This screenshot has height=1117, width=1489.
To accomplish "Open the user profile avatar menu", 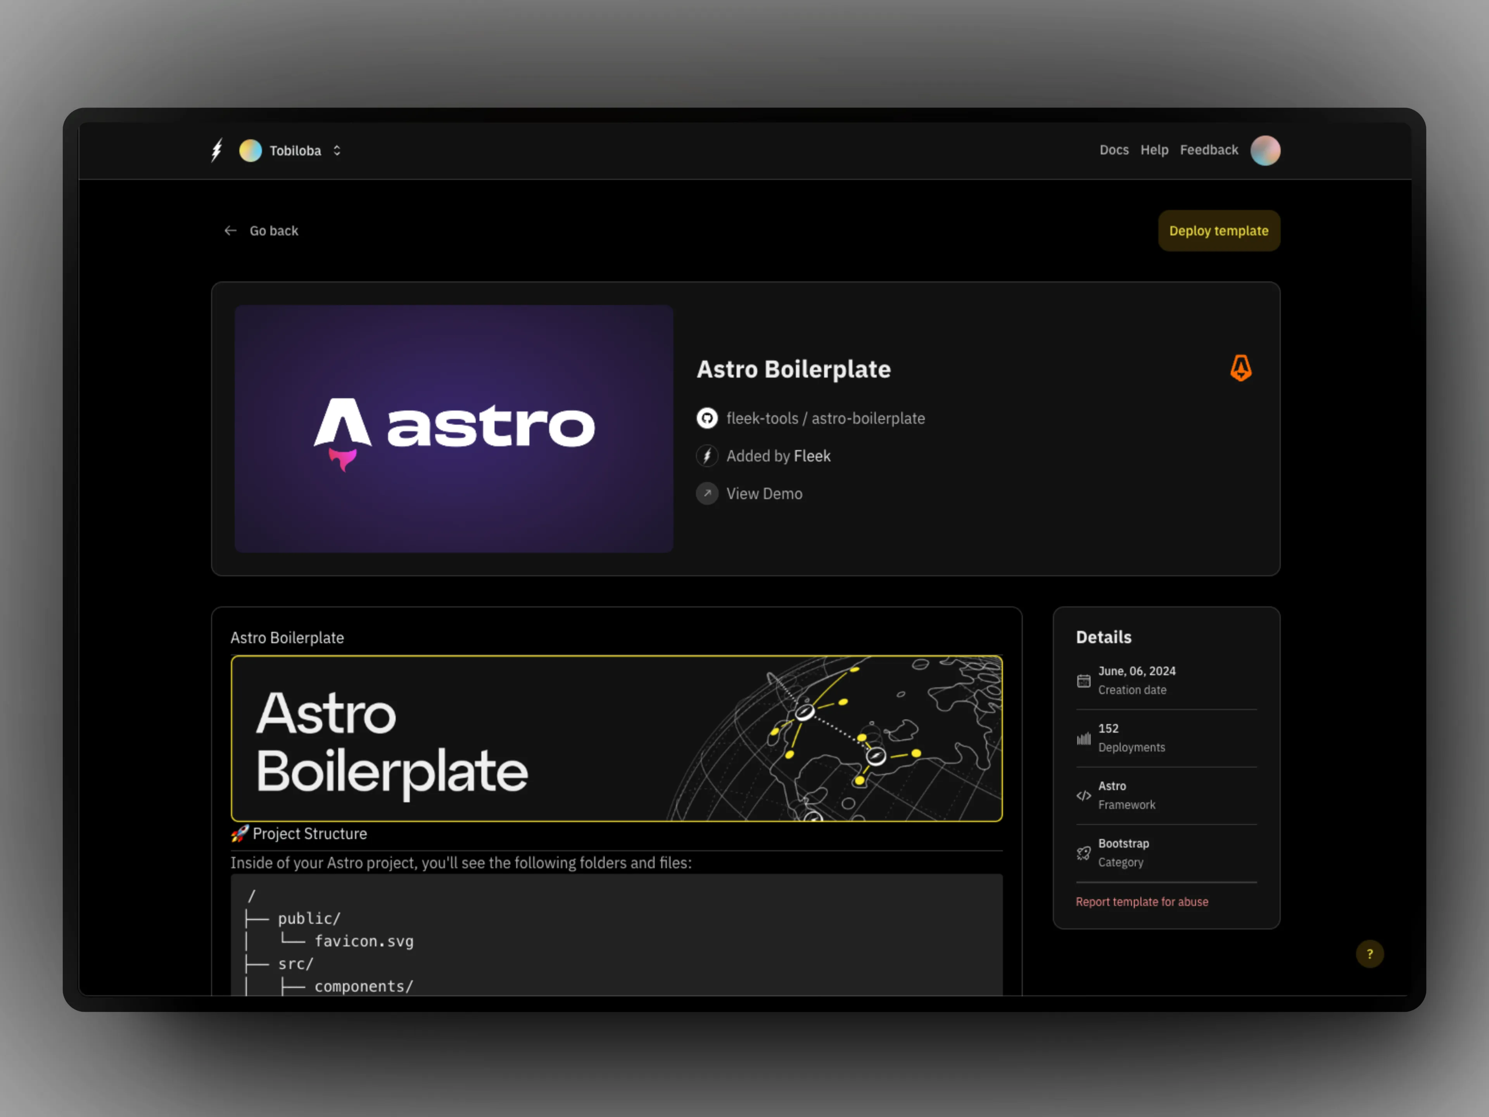I will [x=1266, y=150].
